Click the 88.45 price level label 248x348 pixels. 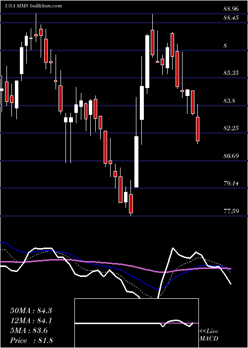(231, 18)
